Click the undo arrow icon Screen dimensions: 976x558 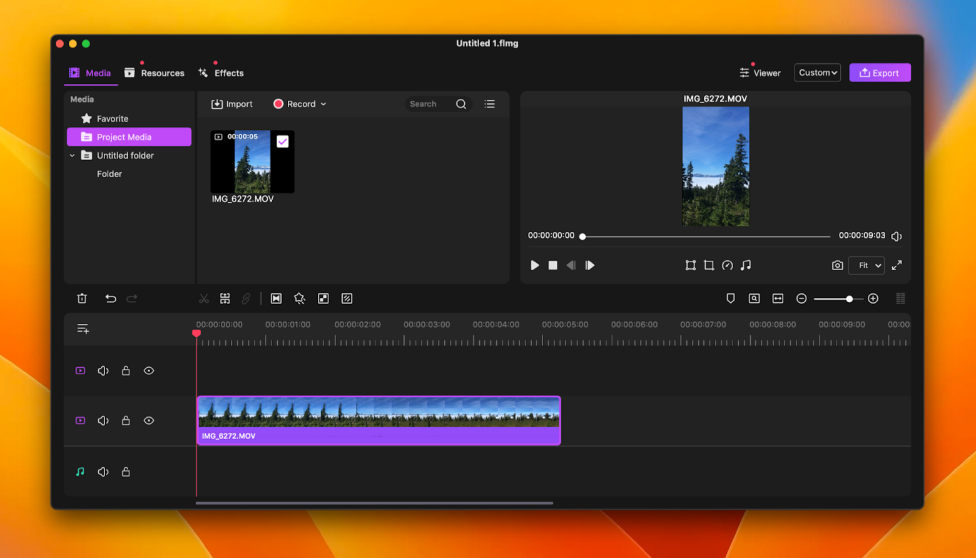(111, 298)
